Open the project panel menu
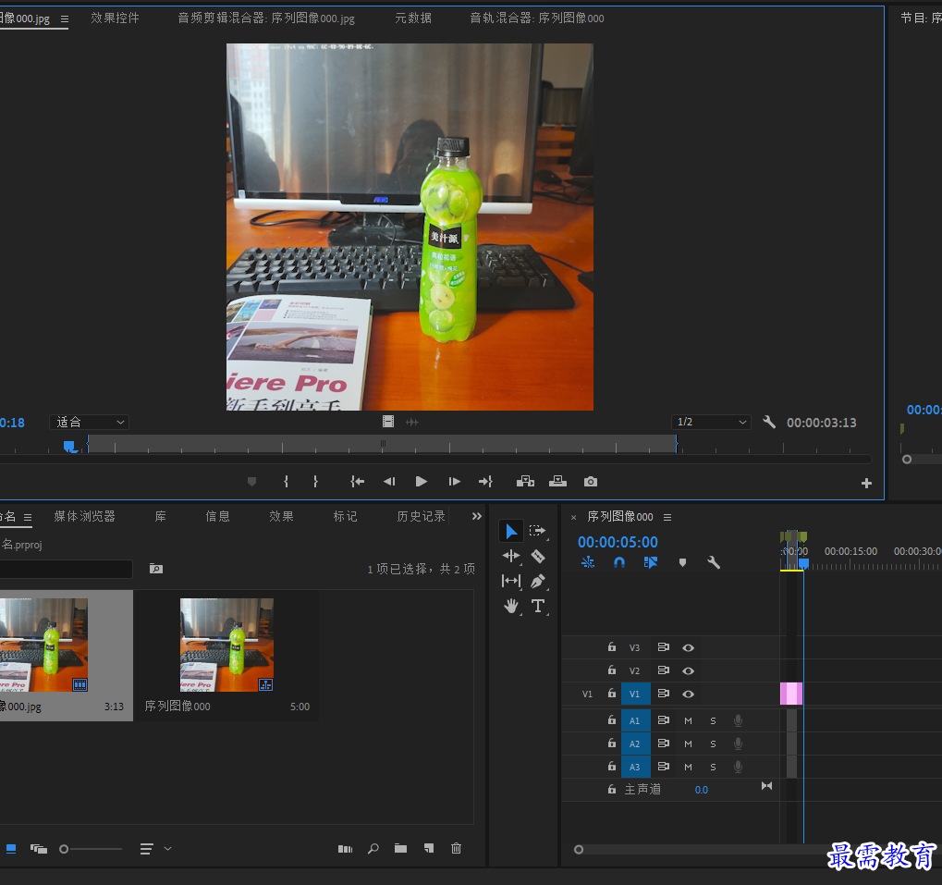 (x=28, y=517)
